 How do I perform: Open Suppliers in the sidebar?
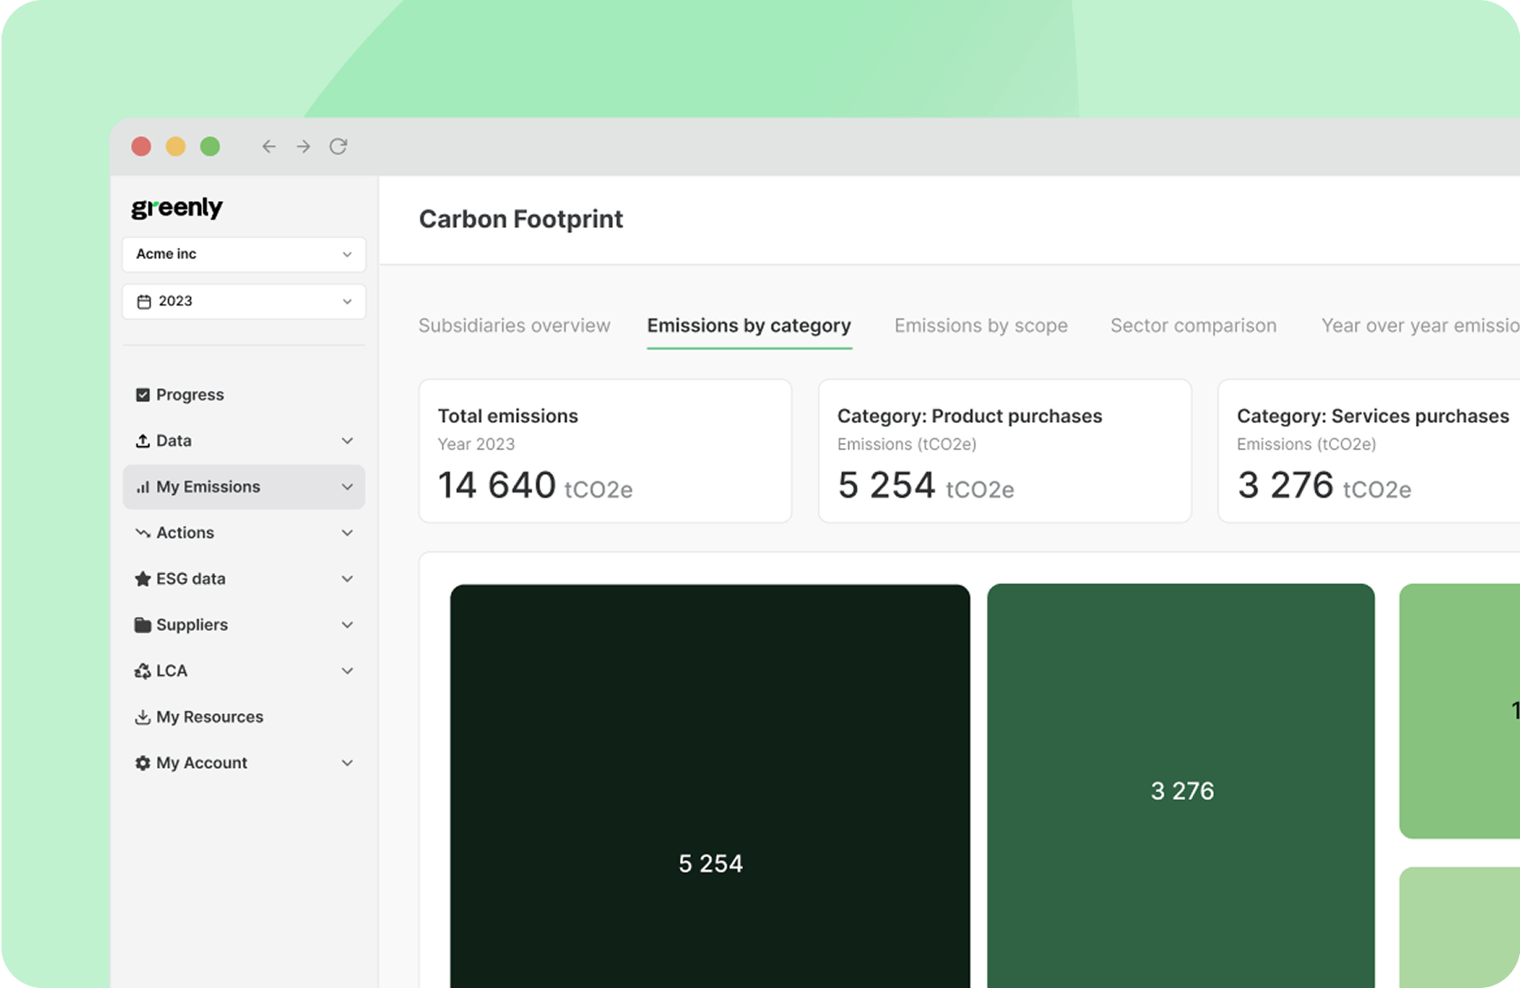[x=244, y=625]
